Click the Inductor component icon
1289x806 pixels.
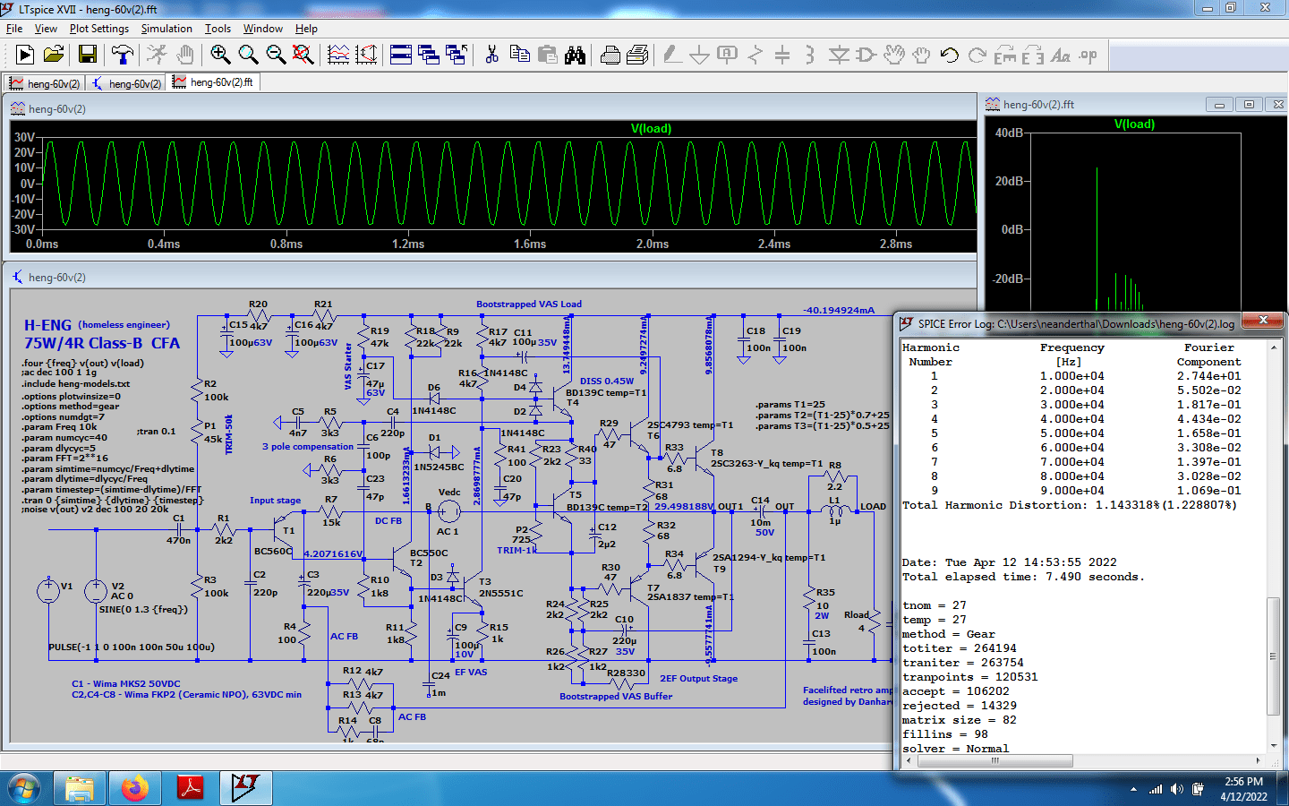(810, 56)
